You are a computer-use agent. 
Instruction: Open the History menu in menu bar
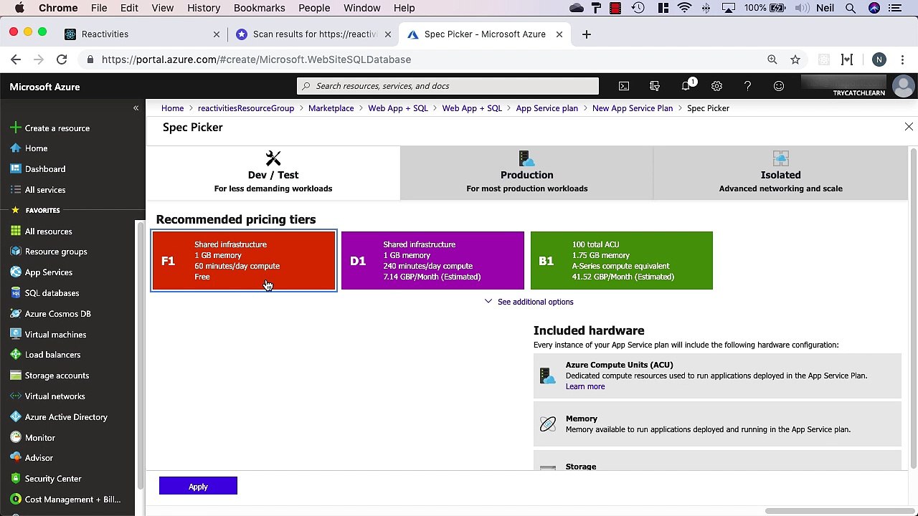(204, 8)
